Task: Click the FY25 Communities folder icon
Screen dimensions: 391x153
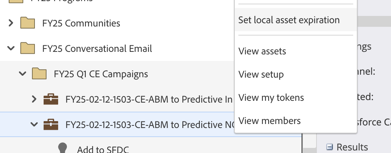Action: (27, 23)
